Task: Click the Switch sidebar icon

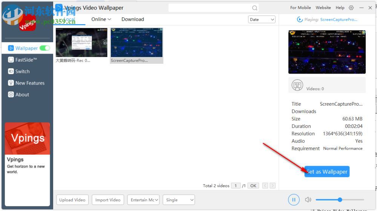Action: 11,71
